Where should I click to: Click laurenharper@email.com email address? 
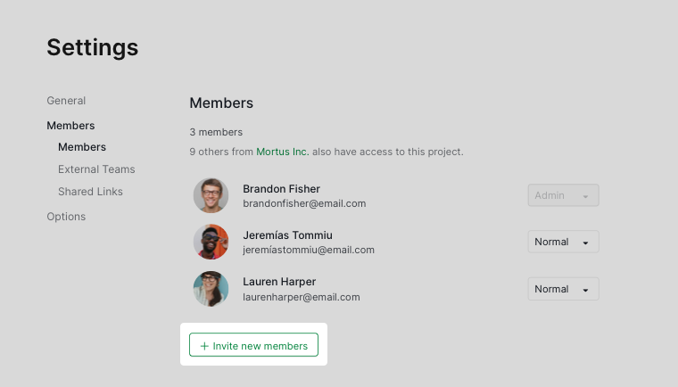point(302,298)
